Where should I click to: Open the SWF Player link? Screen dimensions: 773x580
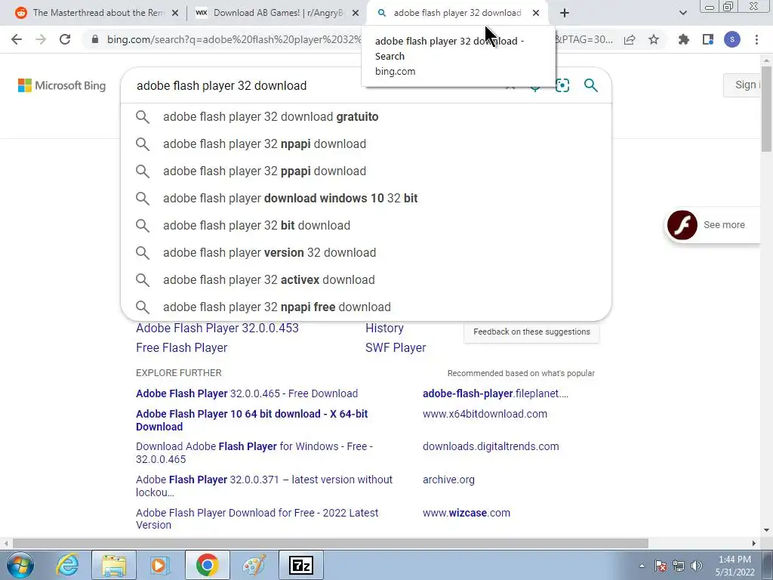coord(396,347)
